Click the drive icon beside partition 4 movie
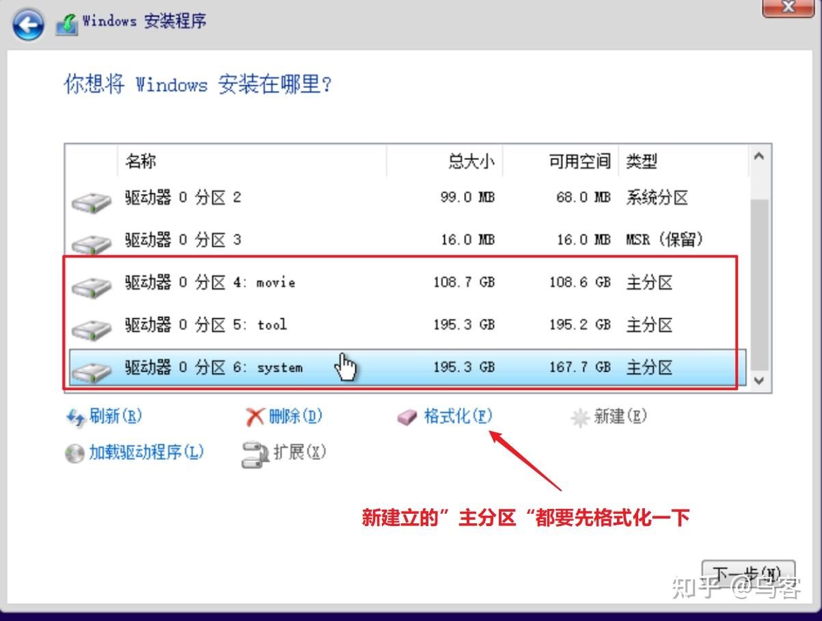 tap(91, 286)
